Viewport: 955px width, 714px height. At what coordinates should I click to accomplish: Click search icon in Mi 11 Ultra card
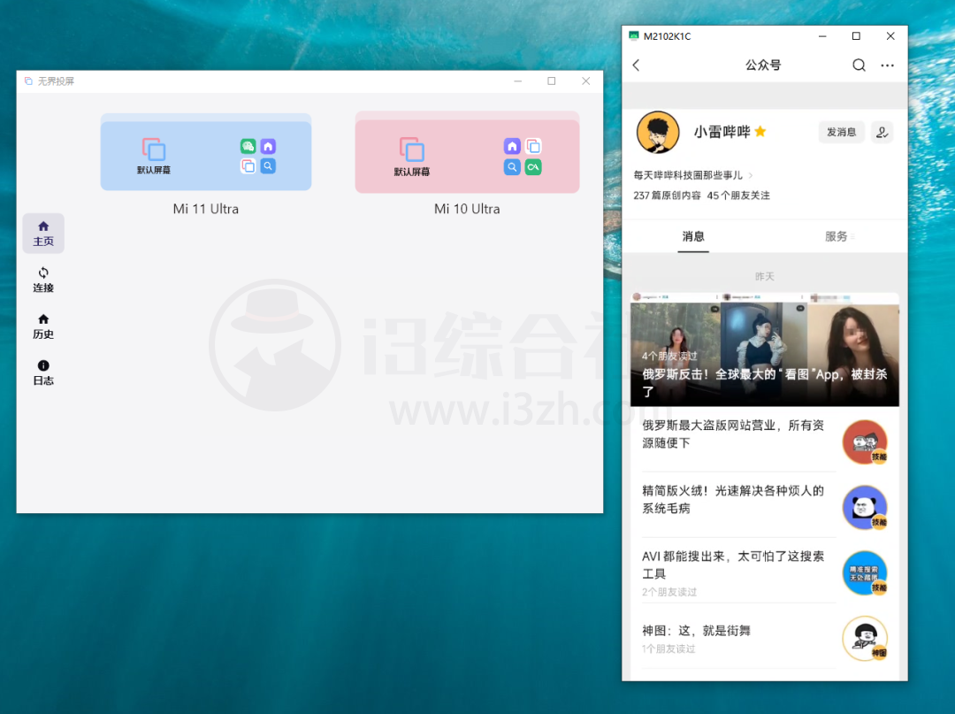pos(268,165)
